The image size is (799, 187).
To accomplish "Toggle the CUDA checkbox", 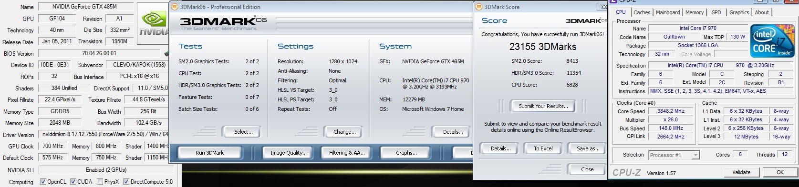I will (73, 182).
